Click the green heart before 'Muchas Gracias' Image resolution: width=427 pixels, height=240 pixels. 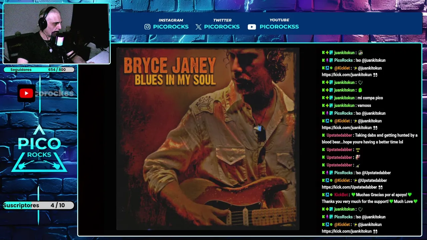(353, 195)
